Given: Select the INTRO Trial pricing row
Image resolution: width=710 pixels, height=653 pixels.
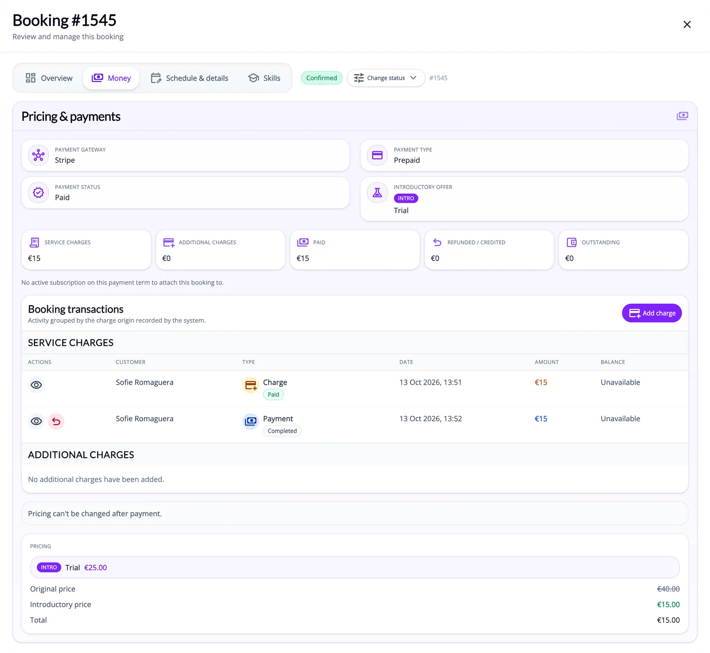Looking at the screenshot, I should pyautogui.click(x=355, y=568).
